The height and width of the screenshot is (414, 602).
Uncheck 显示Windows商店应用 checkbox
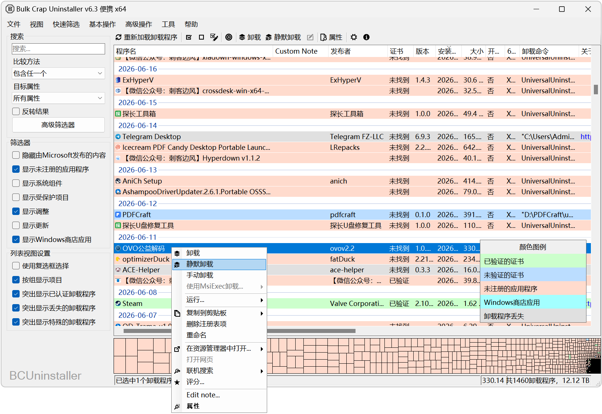tap(16, 239)
